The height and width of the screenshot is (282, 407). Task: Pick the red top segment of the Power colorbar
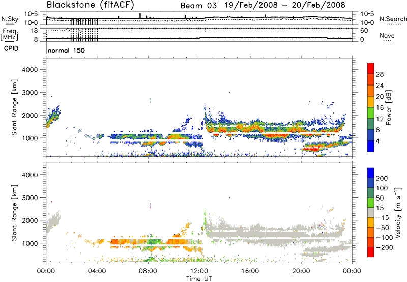(x=371, y=69)
